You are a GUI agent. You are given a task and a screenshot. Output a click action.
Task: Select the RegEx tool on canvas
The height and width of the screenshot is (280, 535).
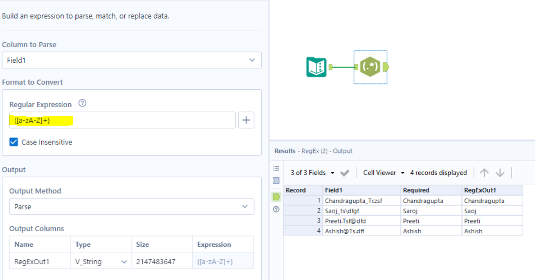click(370, 67)
